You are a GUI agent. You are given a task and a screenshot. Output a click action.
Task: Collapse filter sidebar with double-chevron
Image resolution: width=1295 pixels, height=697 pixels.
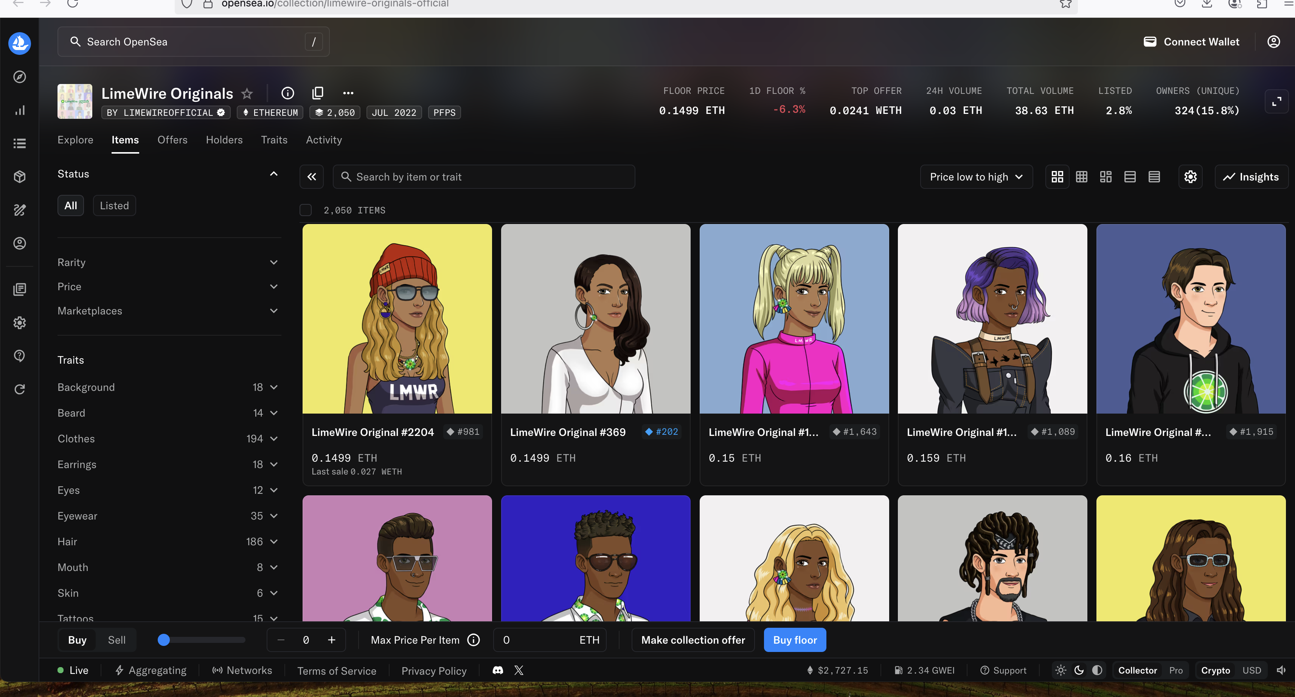(x=312, y=177)
